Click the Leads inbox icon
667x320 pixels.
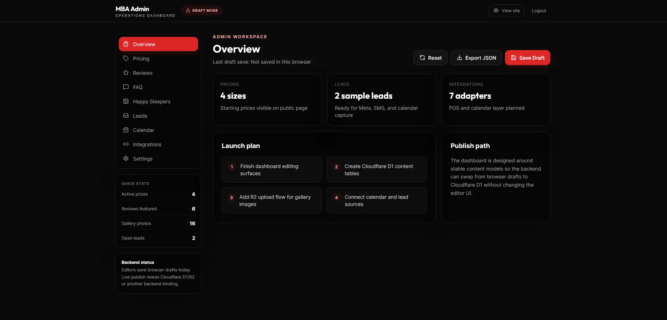pyautogui.click(x=126, y=115)
